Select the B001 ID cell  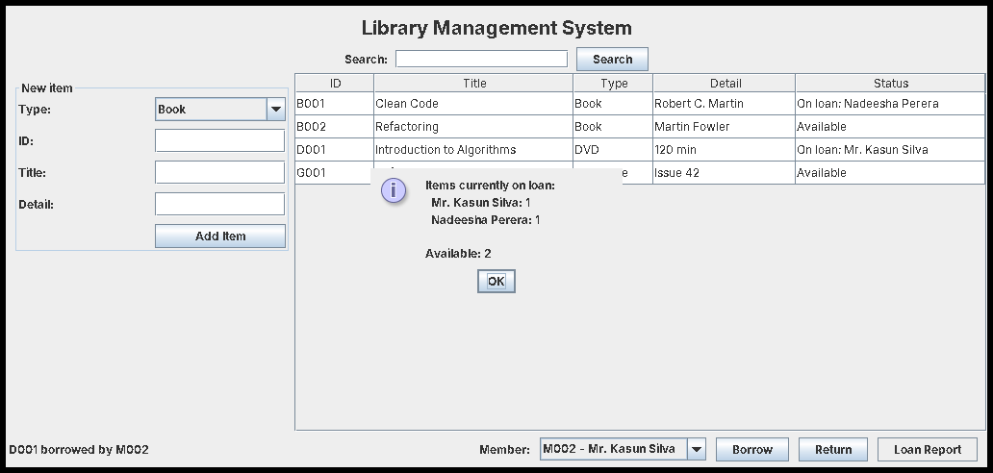(x=335, y=104)
